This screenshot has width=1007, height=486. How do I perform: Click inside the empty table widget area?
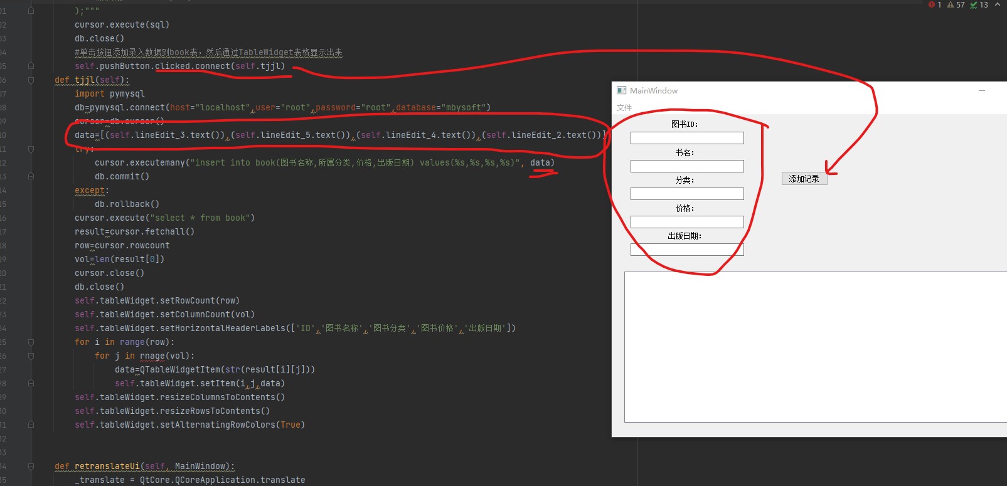(x=816, y=347)
